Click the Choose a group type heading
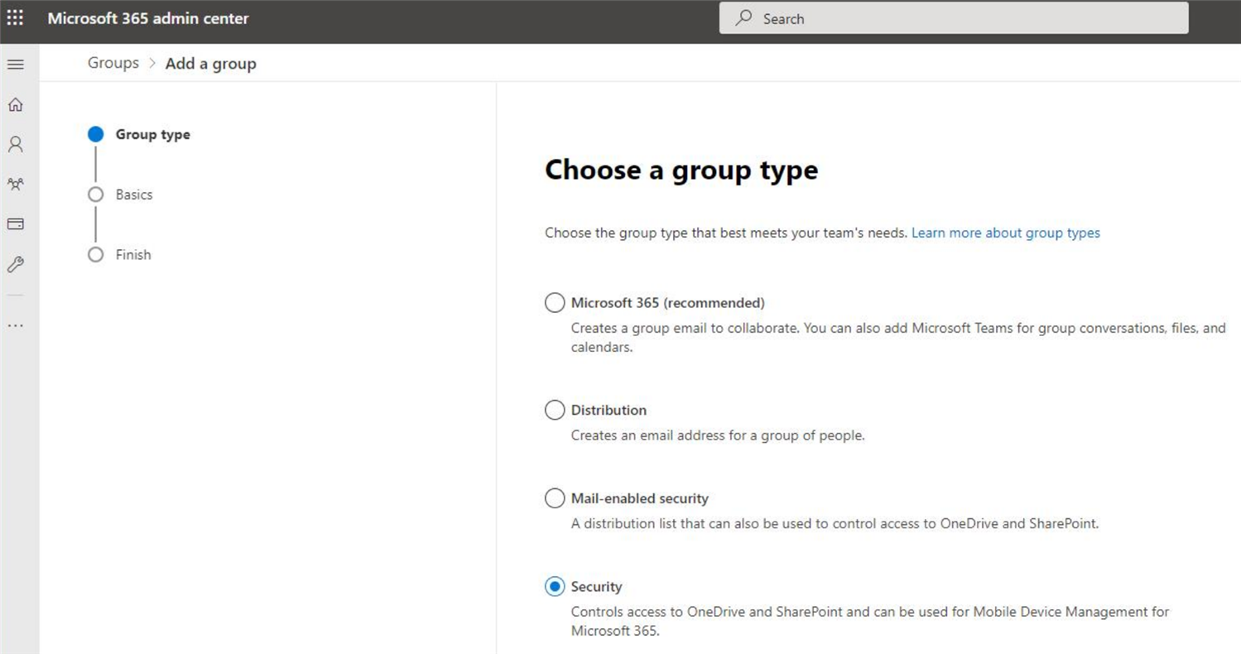Screen dimensions: 1241x654 (x=681, y=170)
